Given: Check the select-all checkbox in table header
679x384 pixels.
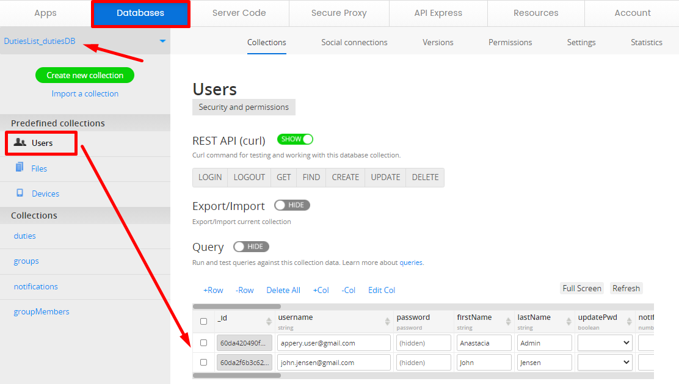Looking at the screenshot, I should pos(203,321).
